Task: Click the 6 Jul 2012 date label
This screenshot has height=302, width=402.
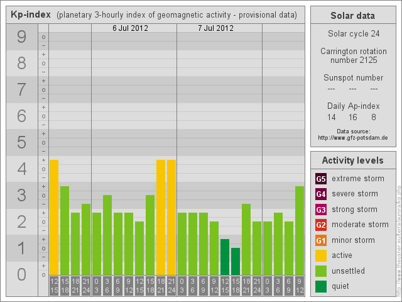Action: pos(131,28)
